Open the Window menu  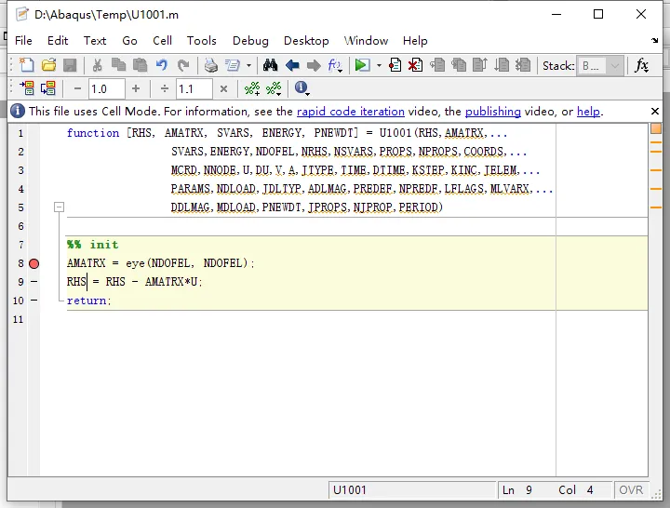click(367, 41)
